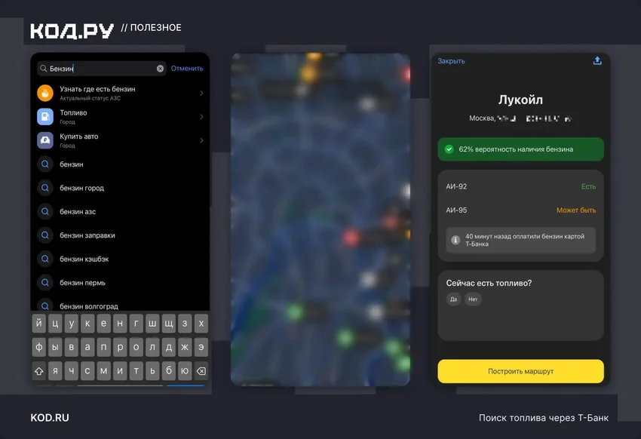Answer Нет to fuel availability question
641x439 pixels.
[473, 299]
